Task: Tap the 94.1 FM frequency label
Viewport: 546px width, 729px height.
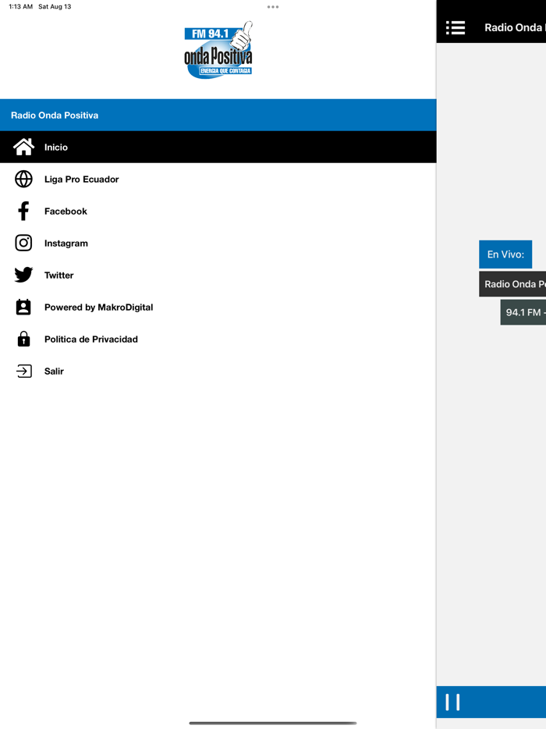Action: click(x=523, y=312)
